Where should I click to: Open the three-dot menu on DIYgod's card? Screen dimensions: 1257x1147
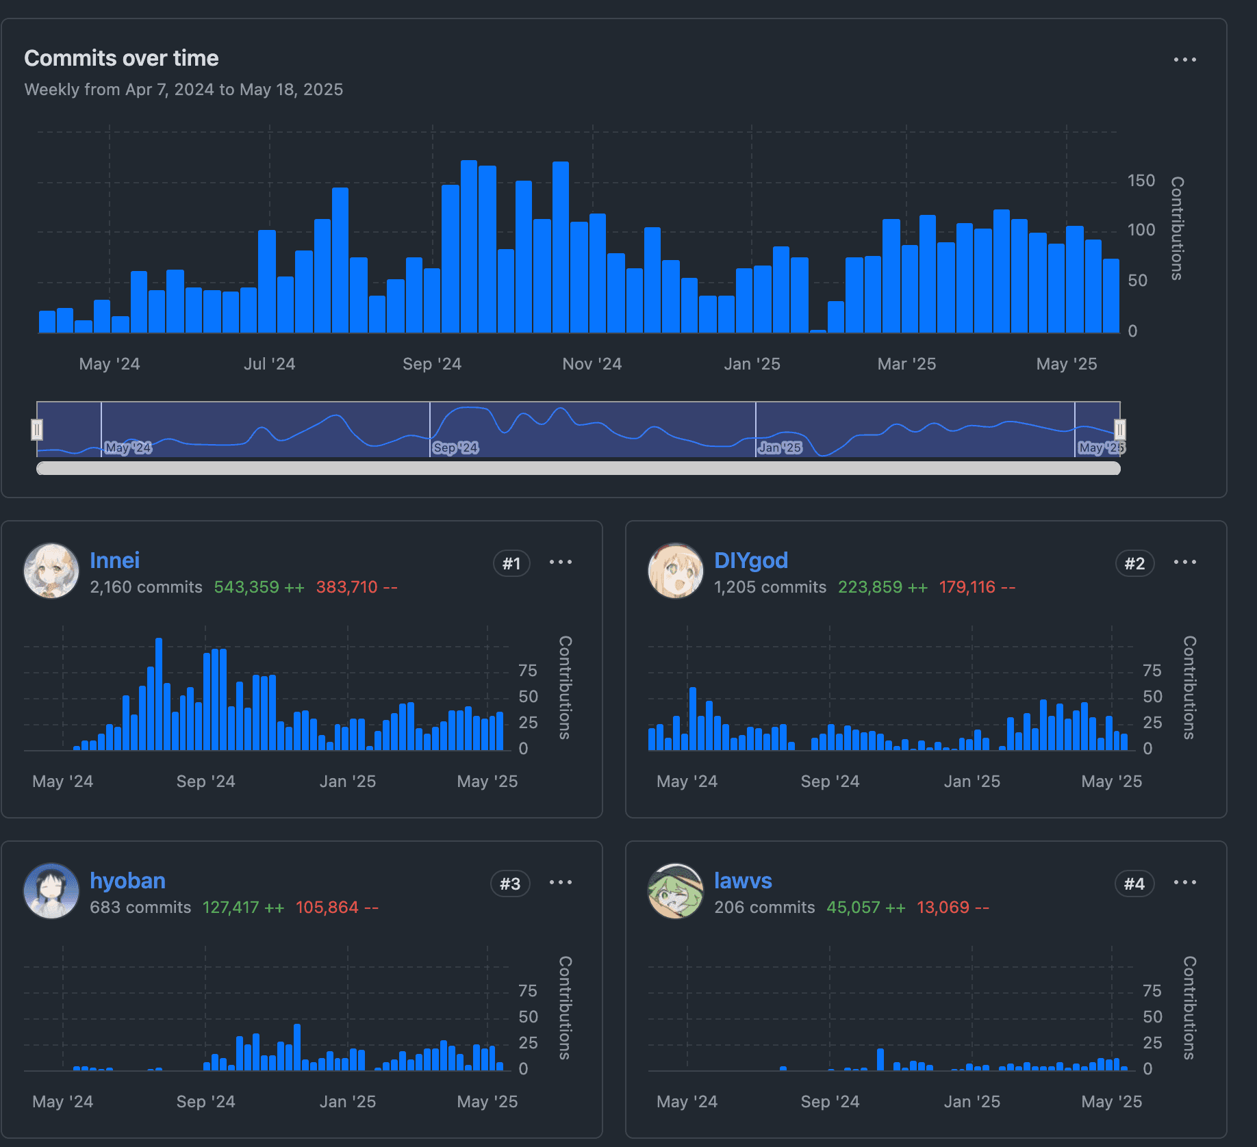click(1184, 563)
